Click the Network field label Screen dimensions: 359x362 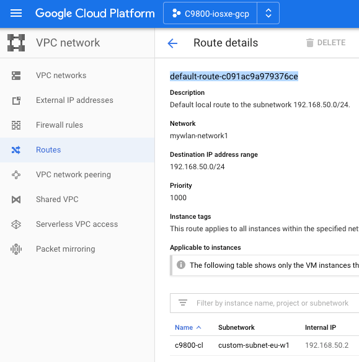[183, 123]
